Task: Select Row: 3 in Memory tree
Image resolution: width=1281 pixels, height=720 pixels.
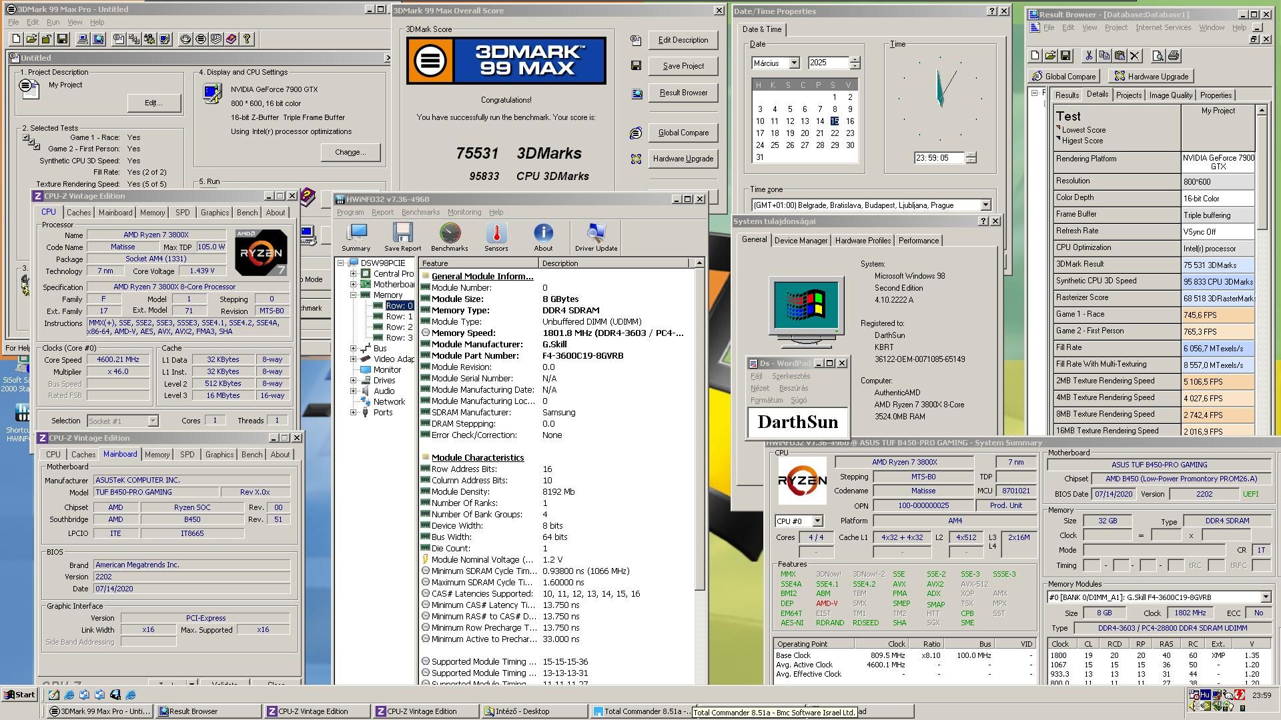Action: pos(399,338)
